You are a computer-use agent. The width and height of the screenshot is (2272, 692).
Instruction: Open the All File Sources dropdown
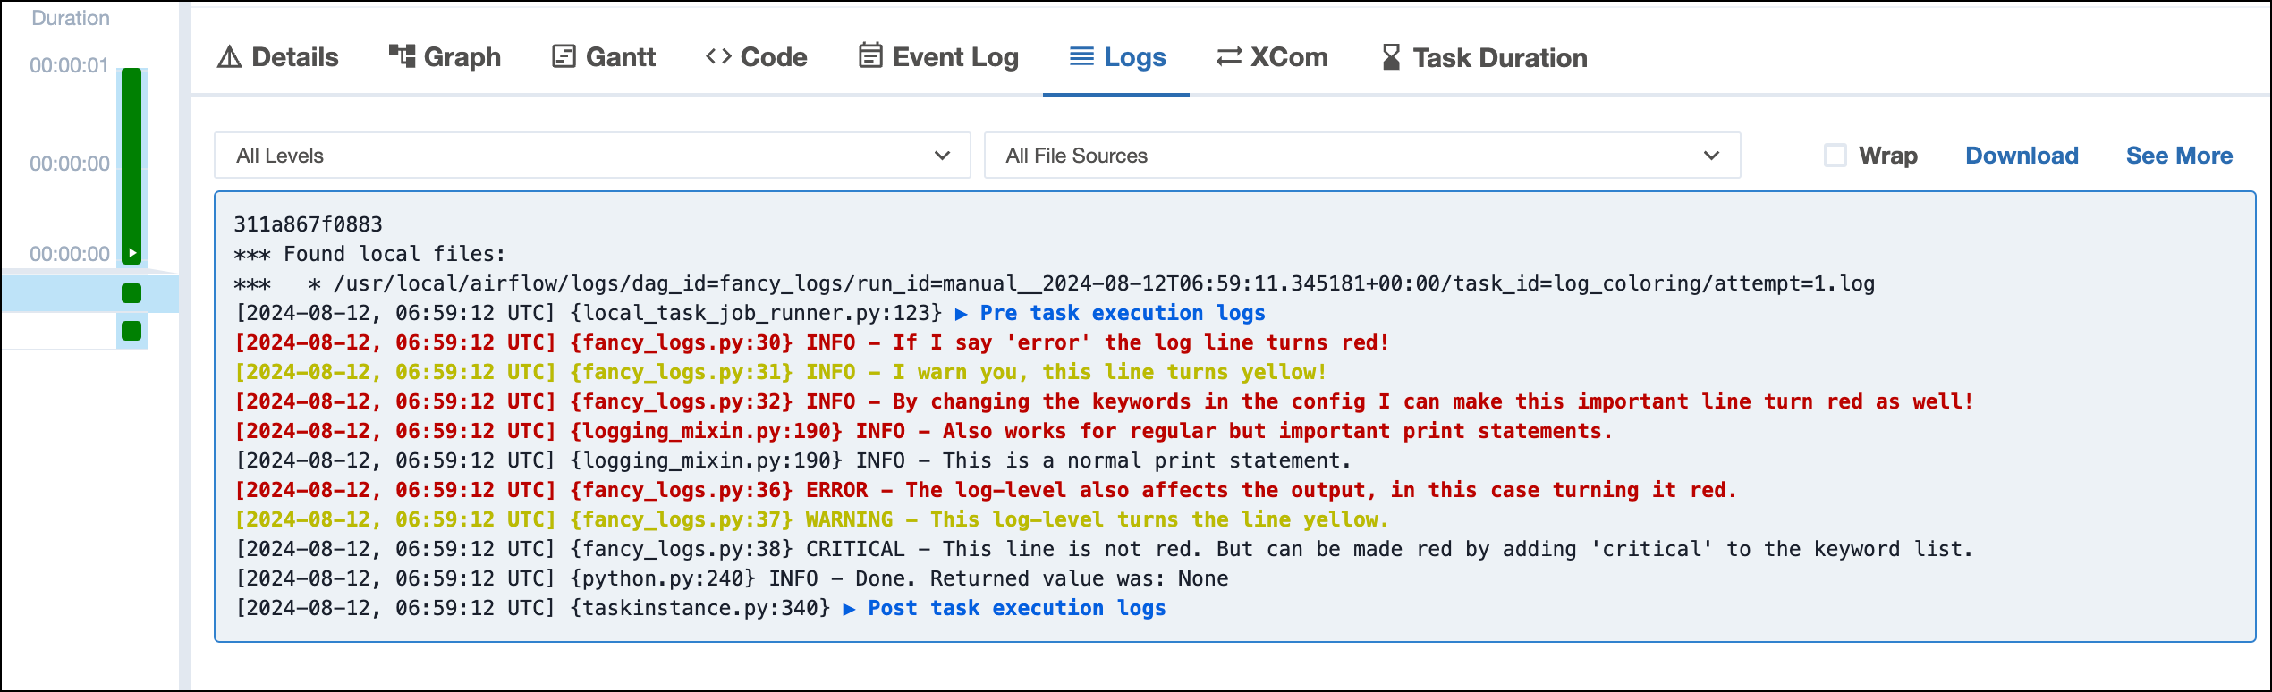[x=1361, y=156]
